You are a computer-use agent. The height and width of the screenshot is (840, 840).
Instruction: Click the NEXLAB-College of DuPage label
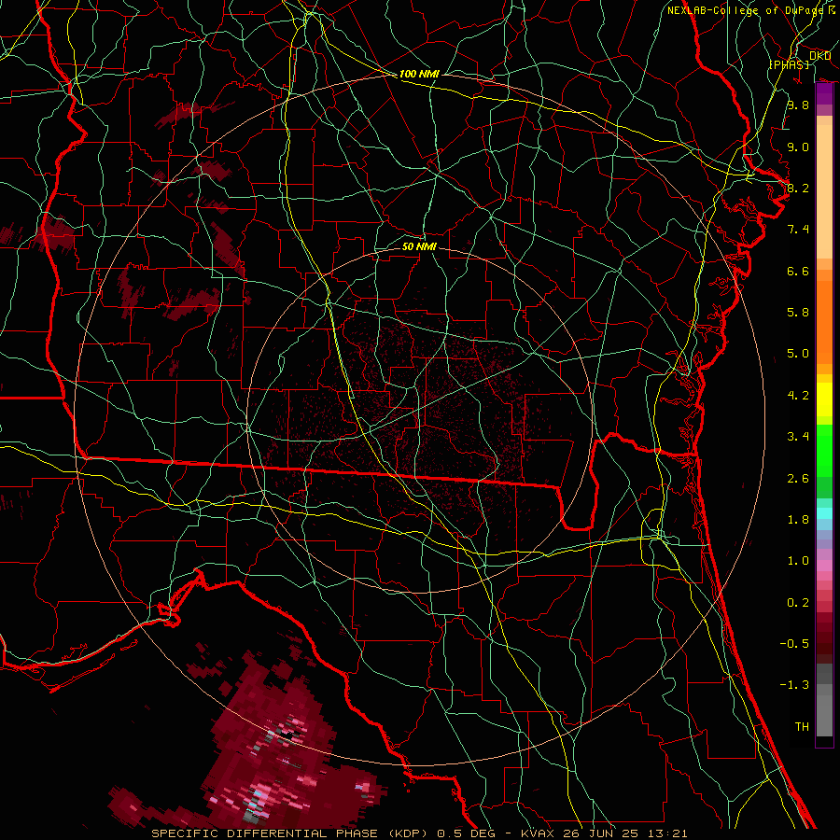(x=746, y=10)
